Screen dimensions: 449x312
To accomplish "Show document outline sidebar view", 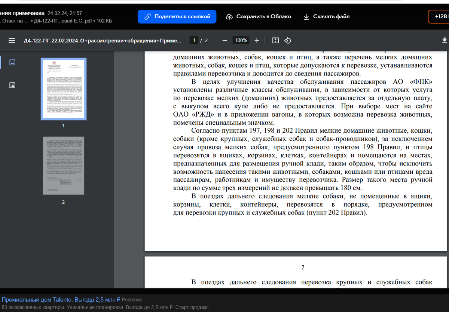I will [x=12, y=85].
